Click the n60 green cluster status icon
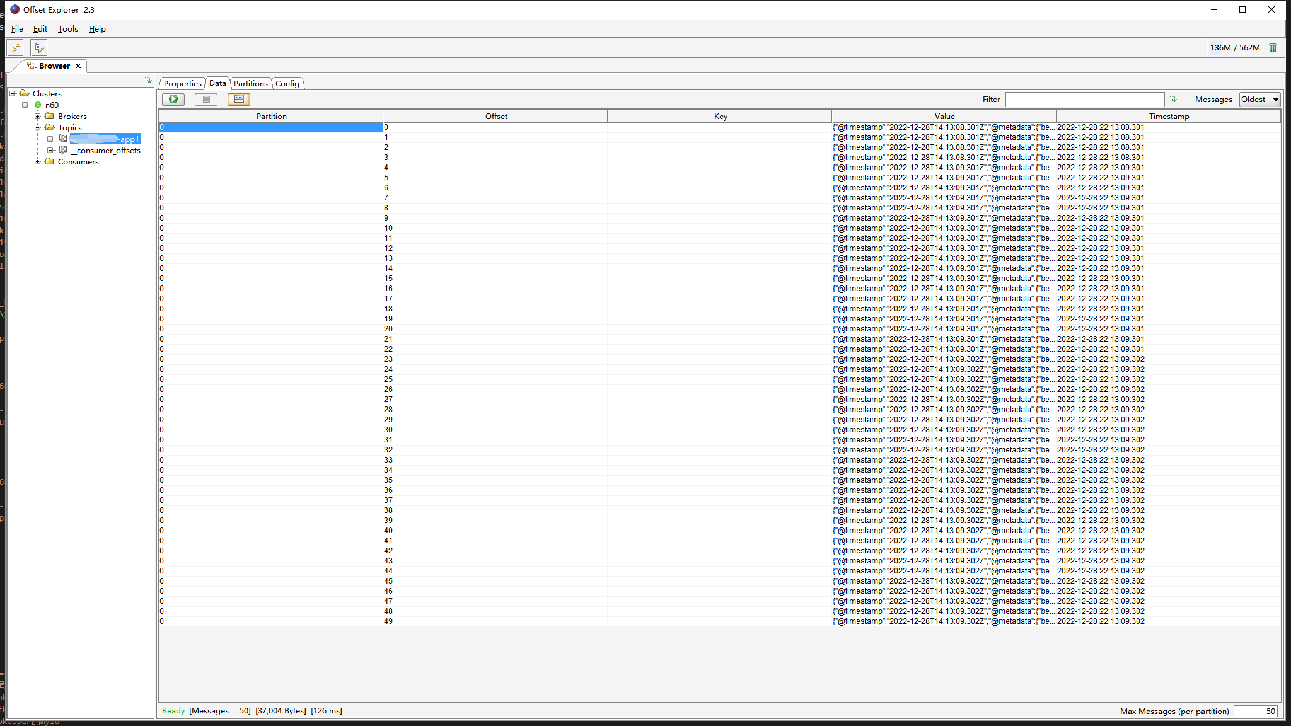The height and width of the screenshot is (726, 1291). click(38, 105)
